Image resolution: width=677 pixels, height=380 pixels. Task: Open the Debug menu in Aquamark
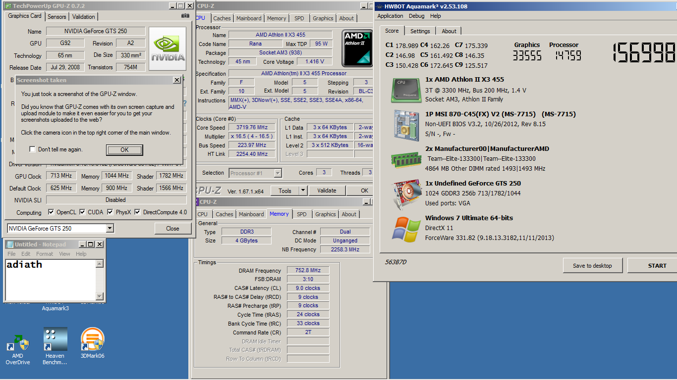(x=416, y=16)
